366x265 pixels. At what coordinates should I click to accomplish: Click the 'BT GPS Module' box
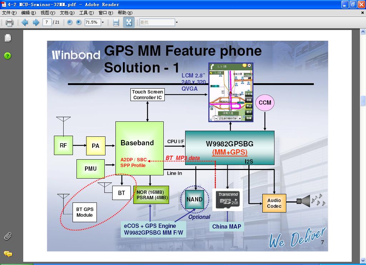(85, 212)
